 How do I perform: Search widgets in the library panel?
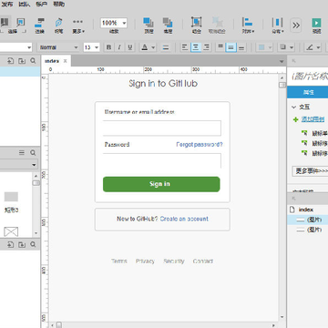pyautogui.click(x=33, y=152)
